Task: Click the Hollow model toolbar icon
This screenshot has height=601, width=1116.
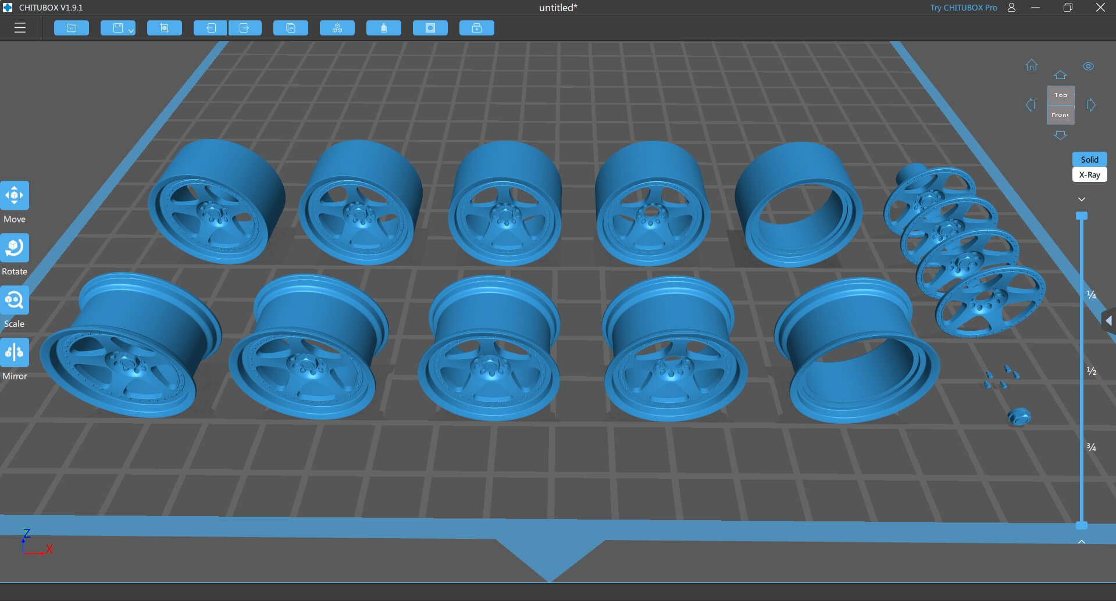Action: click(x=430, y=28)
